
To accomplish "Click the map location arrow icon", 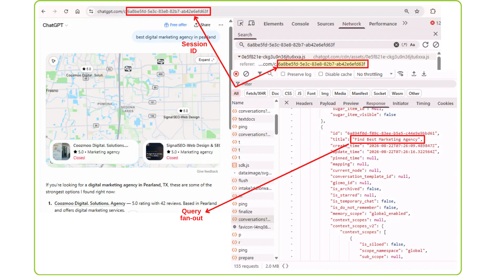I will tap(54, 61).
